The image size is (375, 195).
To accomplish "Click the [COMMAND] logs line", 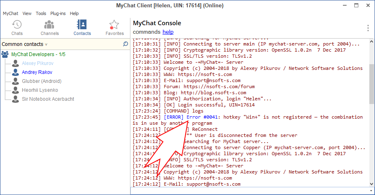I will (168, 111).
